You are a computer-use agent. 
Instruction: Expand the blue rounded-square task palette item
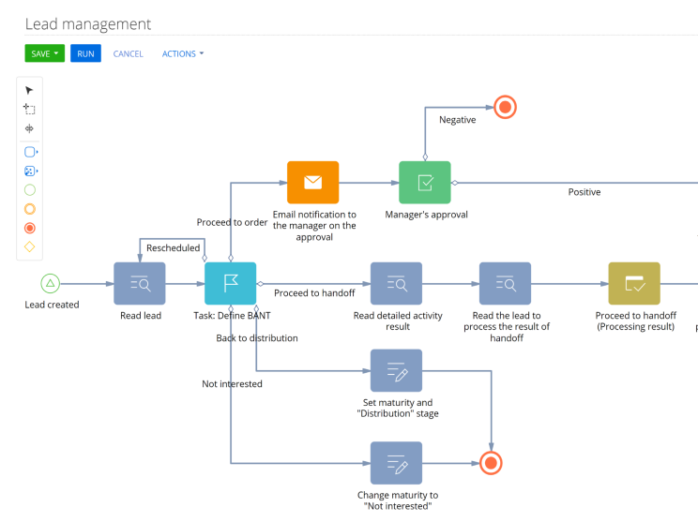coord(30,152)
